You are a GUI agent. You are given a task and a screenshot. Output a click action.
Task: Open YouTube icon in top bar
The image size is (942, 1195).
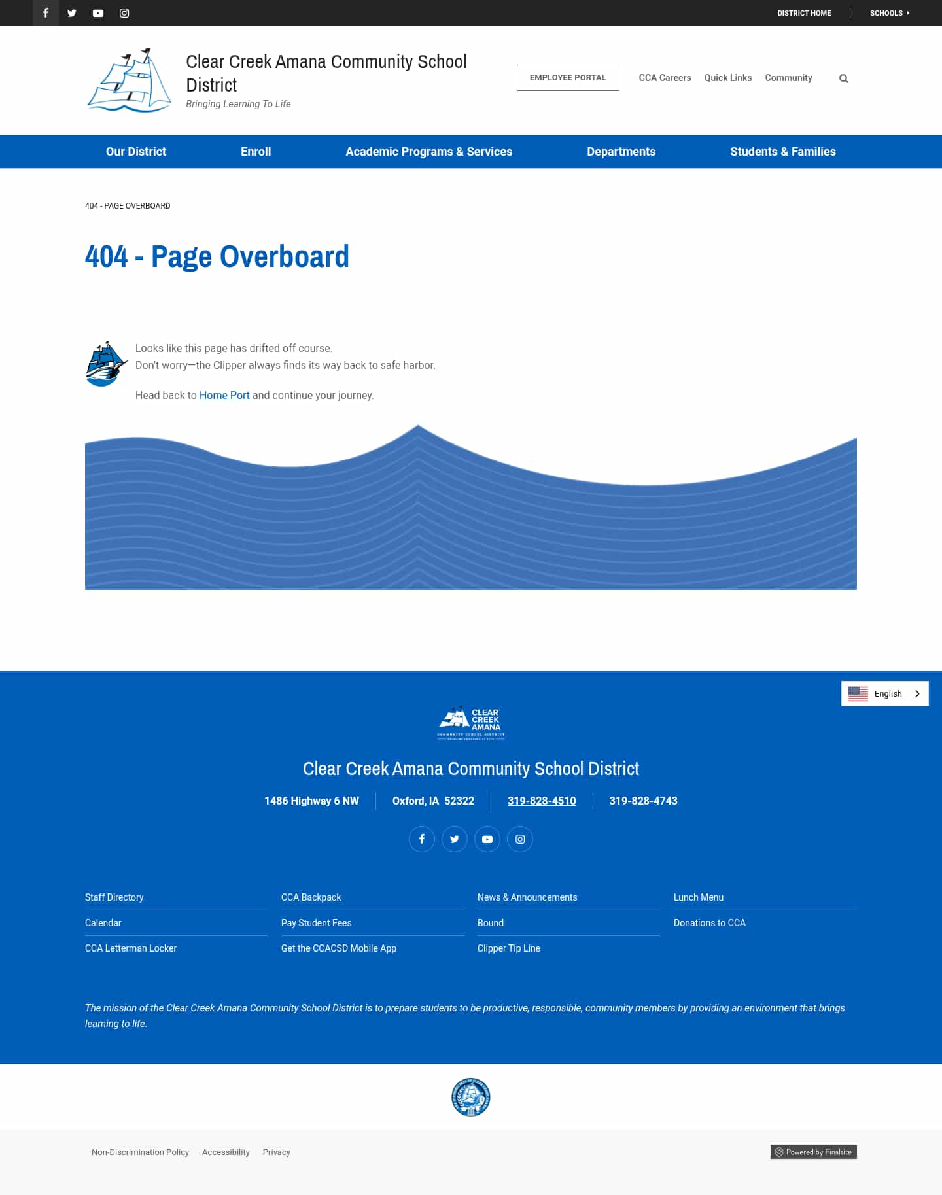pos(98,13)
